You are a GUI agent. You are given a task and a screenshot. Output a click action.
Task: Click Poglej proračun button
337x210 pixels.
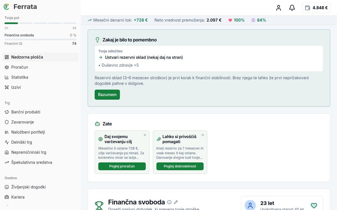tap(122, 166)
